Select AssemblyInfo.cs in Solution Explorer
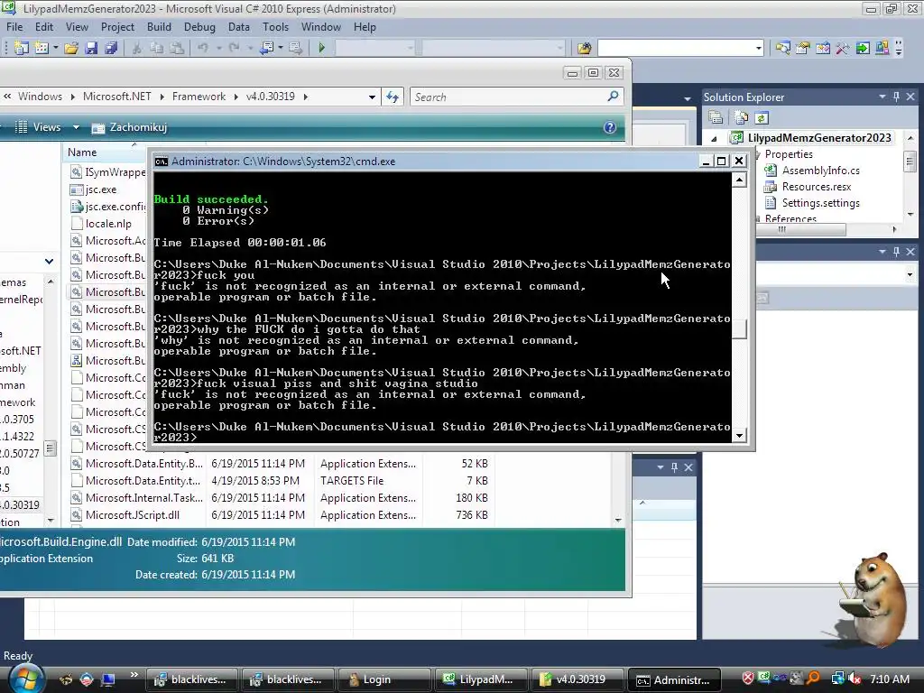Image resolution: width=924 pixels, height=693 pixels. [x=820, y=171]
